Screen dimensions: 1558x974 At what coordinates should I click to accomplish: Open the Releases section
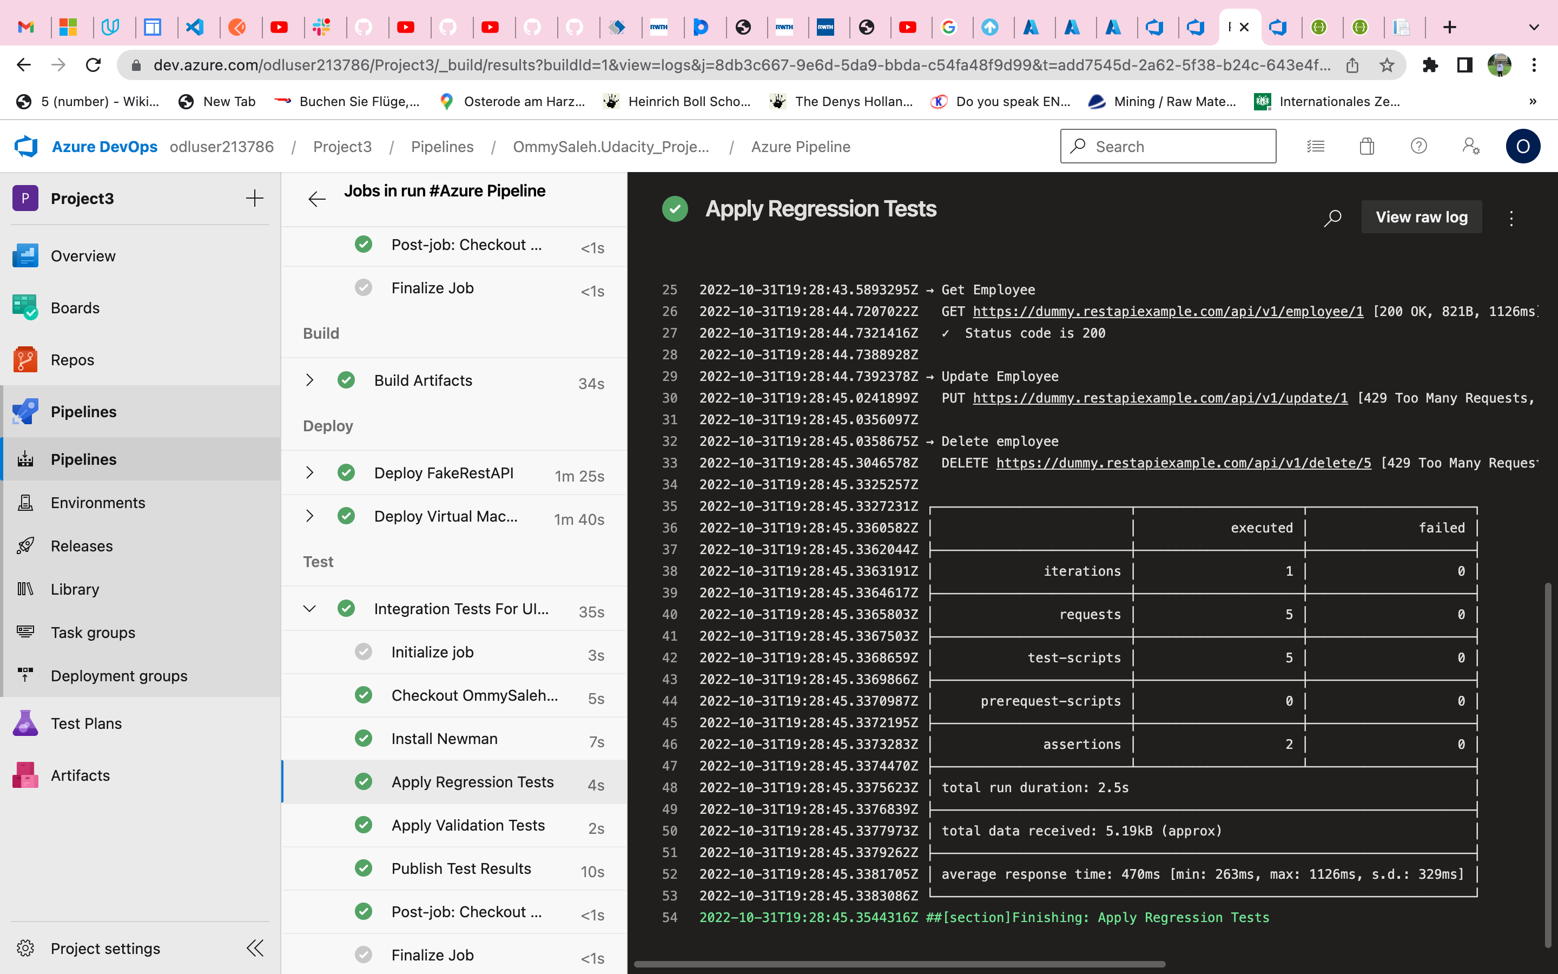[81, 545]
